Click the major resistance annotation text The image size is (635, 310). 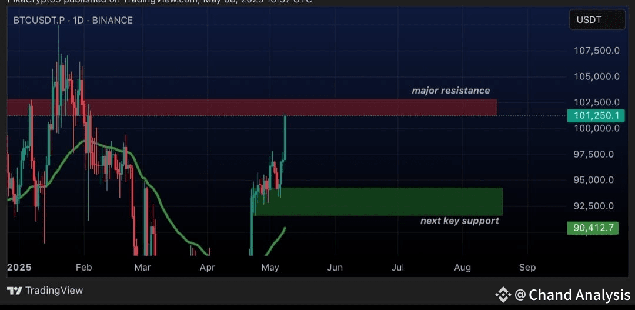pos(451,91)
